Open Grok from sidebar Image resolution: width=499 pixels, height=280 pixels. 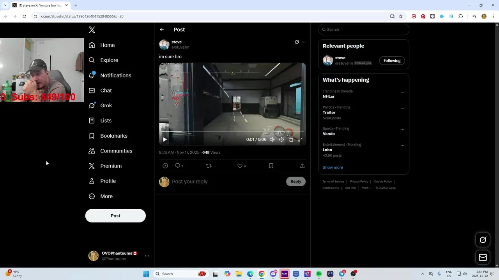(100, 105)
